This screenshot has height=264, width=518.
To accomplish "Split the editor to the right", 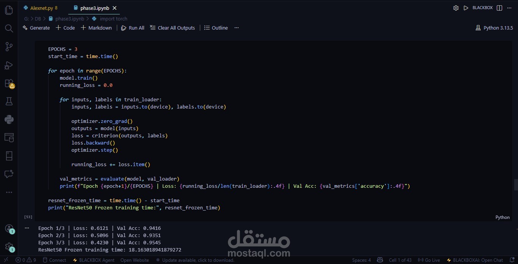I will [499, 8].
